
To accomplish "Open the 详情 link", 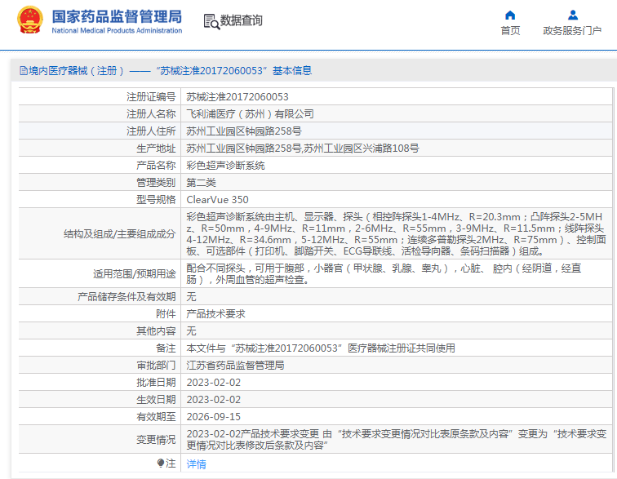I will (196, 464).
